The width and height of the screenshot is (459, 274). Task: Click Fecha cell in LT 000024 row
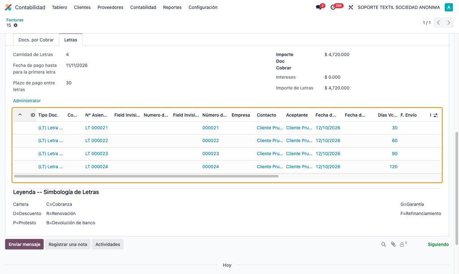(x=328, y=167)
